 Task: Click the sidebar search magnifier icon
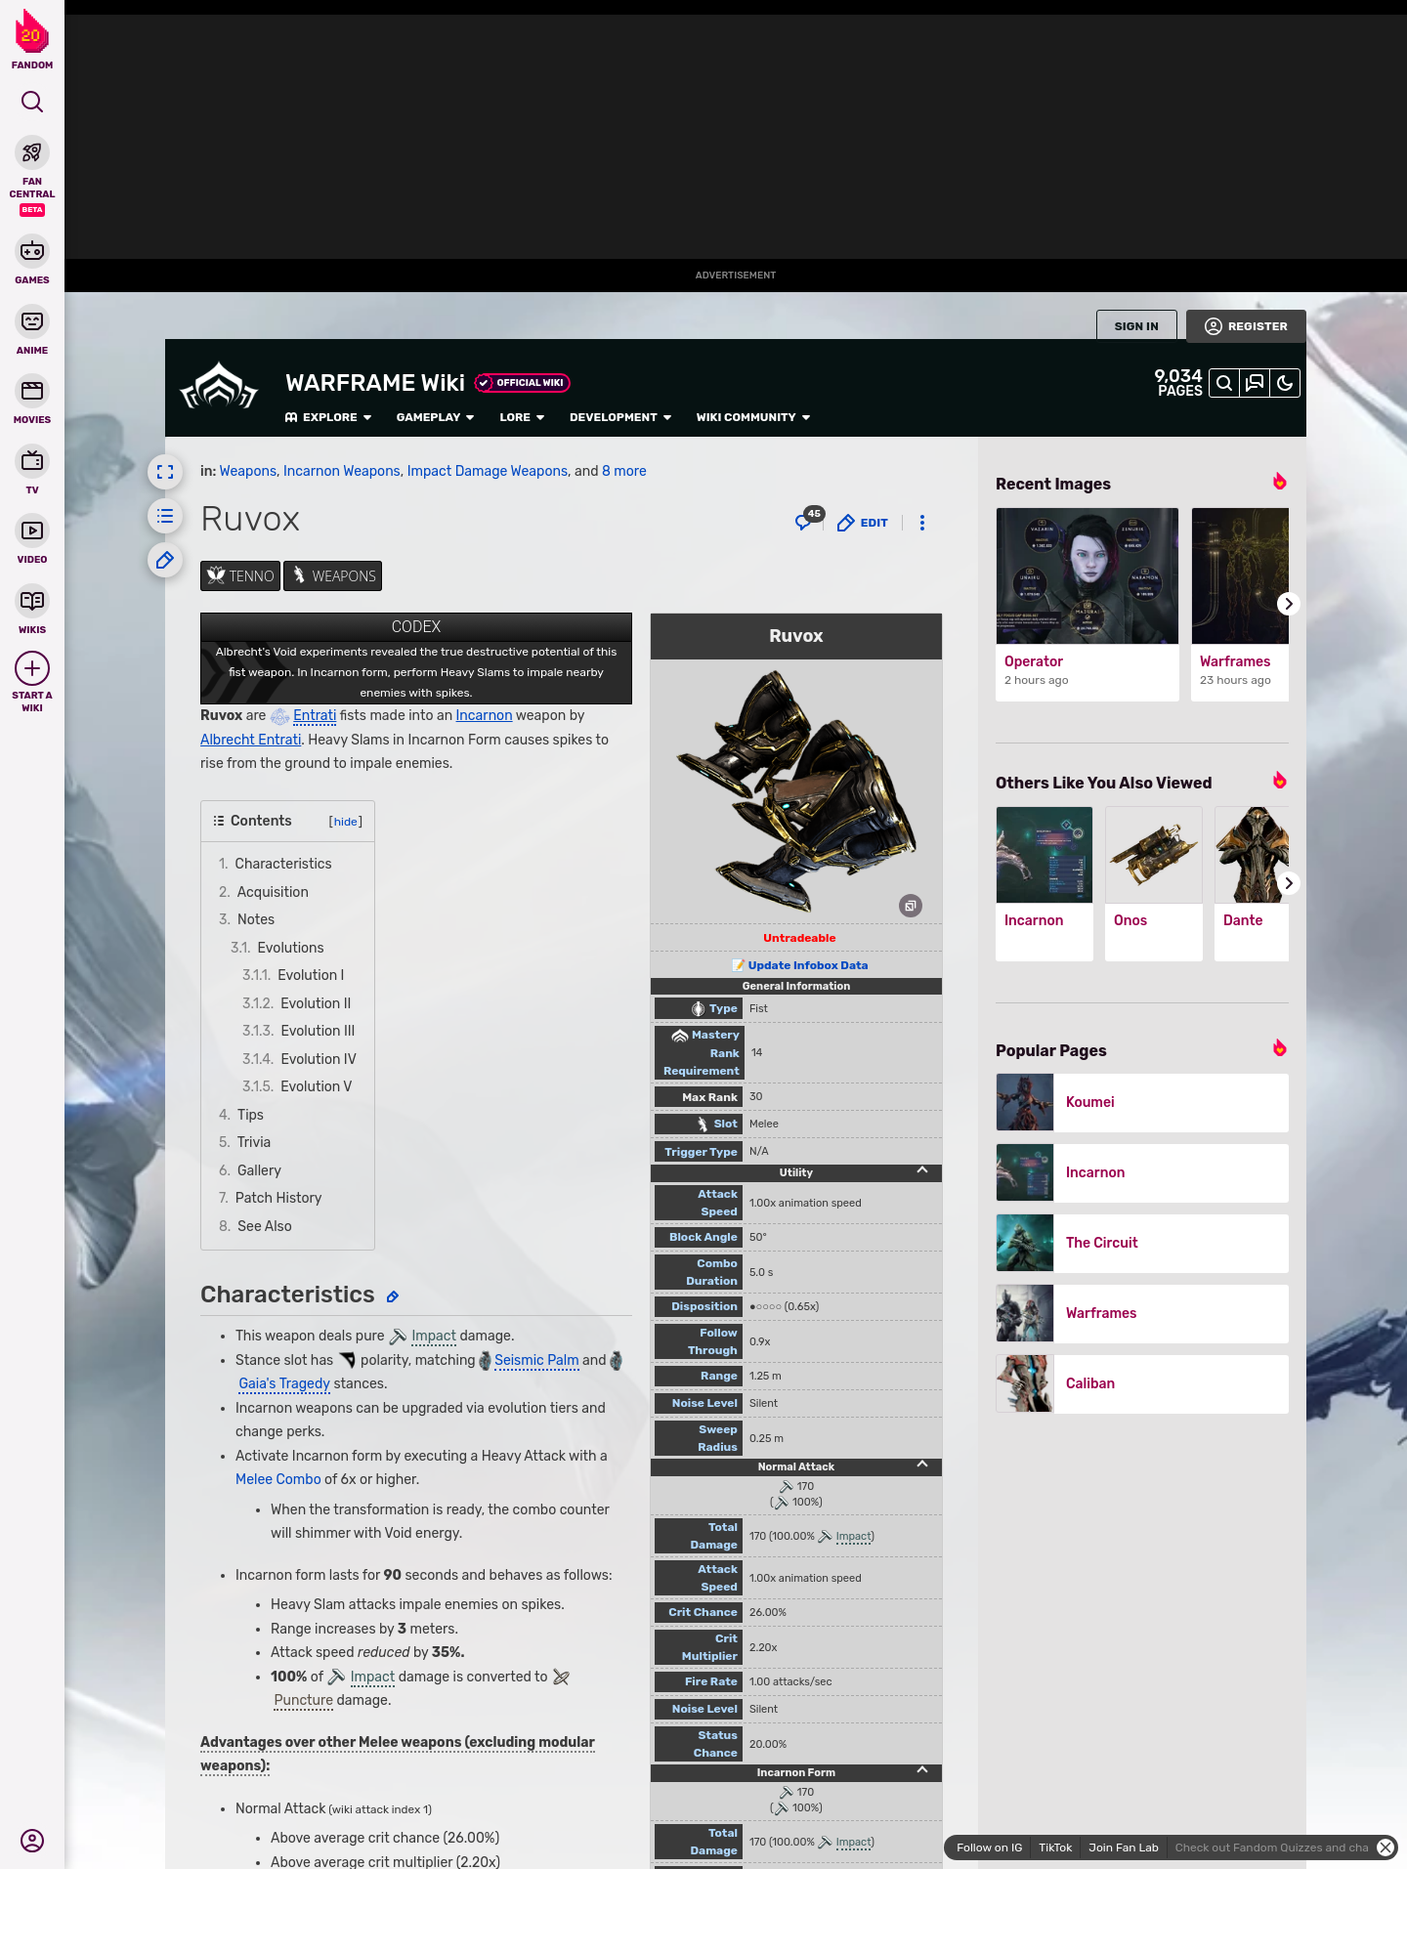[x=32, y=102]
